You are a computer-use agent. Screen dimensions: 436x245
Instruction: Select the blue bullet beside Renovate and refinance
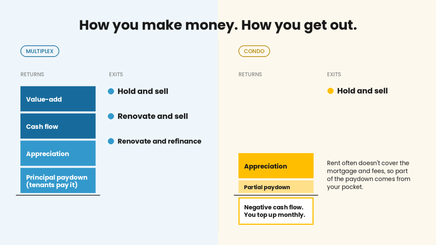[x=111, y=141]
